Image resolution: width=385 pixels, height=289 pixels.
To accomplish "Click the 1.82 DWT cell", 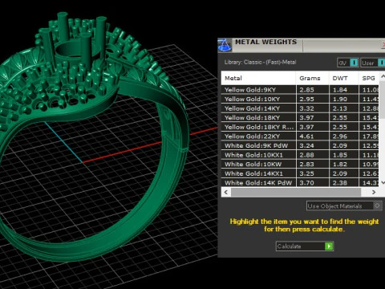I will click(x=343, y=165).
